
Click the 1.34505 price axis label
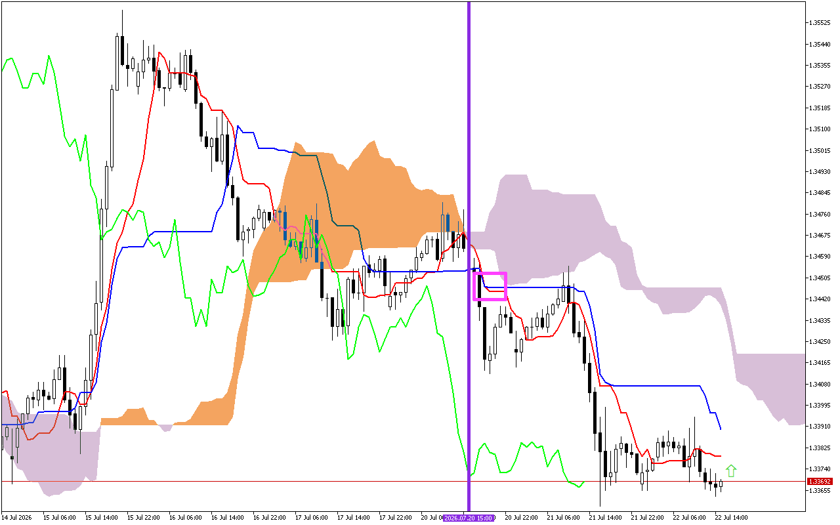820,278
